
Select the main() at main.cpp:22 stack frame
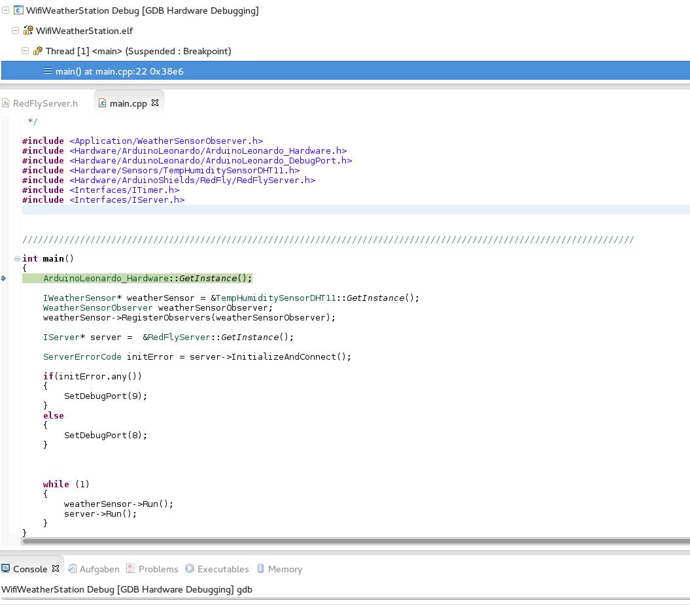pyautogui.click(x=345, y=71)
